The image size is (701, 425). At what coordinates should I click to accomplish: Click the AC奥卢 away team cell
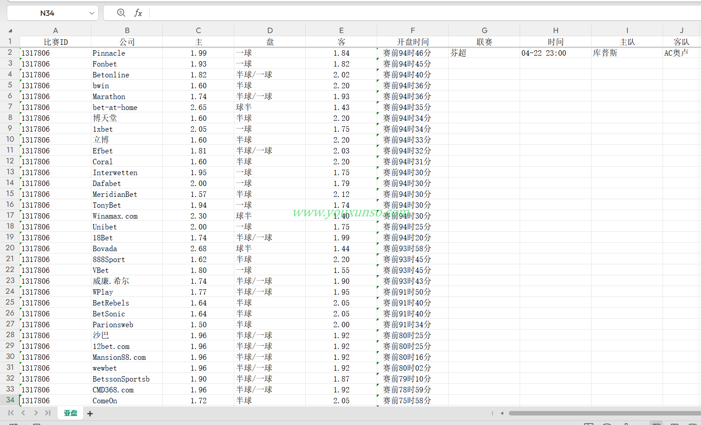coord(682,53)
